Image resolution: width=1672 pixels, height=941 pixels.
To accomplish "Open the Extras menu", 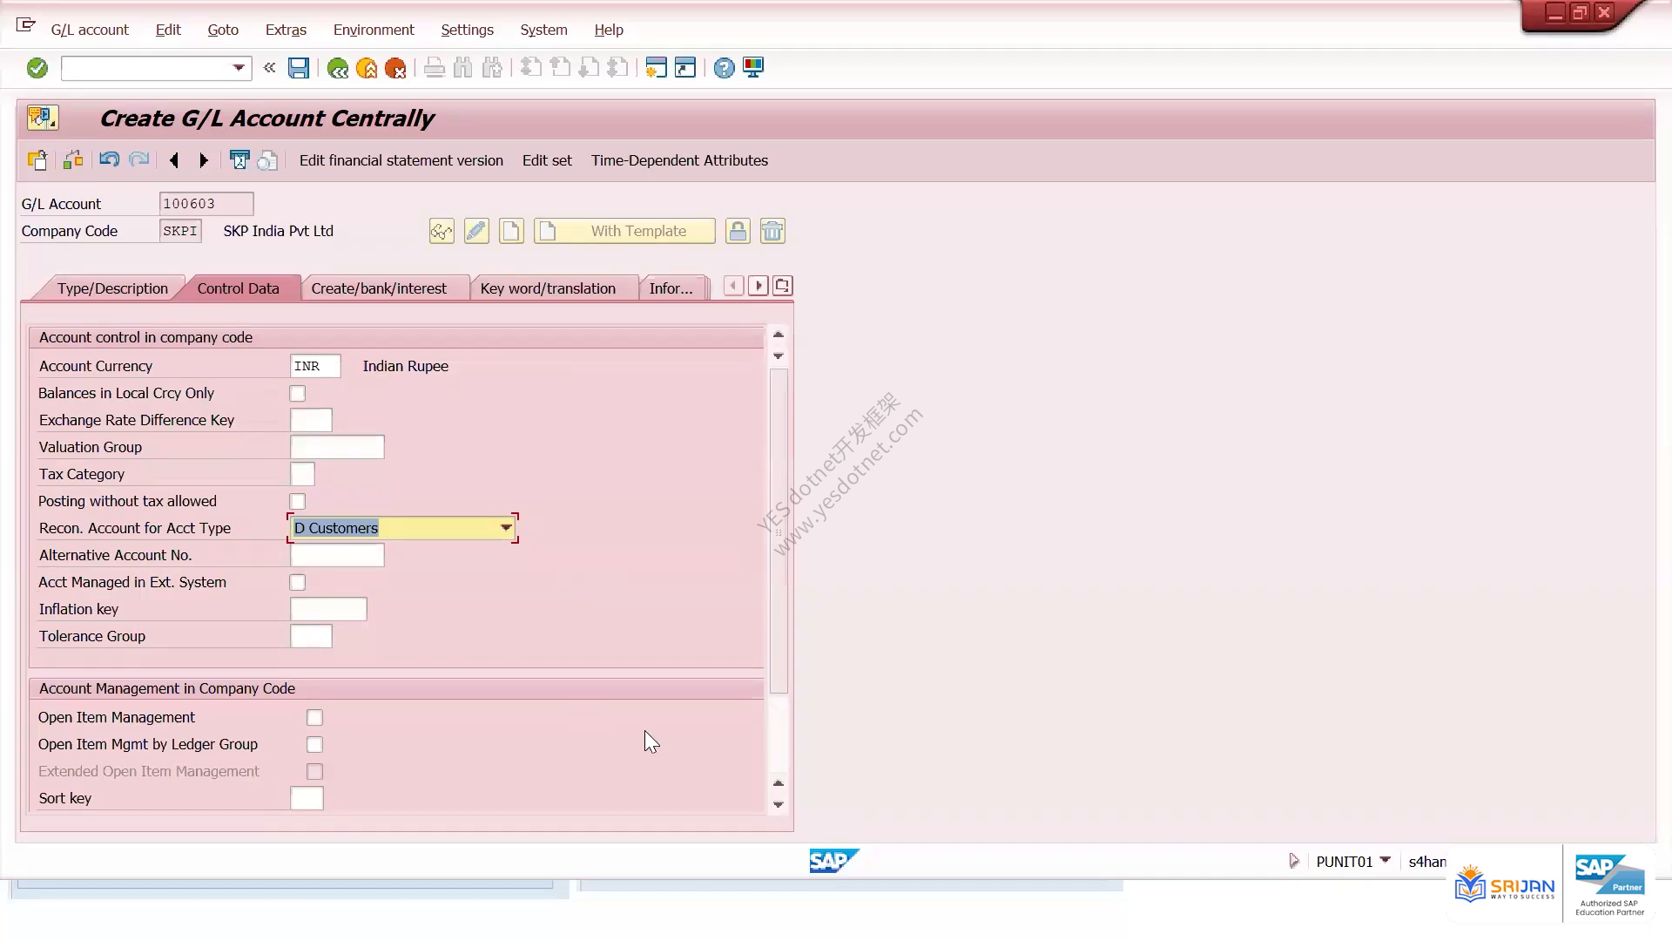I will click(x=286, y=30).
